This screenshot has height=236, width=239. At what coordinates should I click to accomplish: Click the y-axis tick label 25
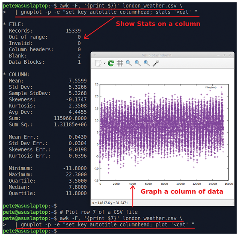pyautogui.click(x=97, y=84)
